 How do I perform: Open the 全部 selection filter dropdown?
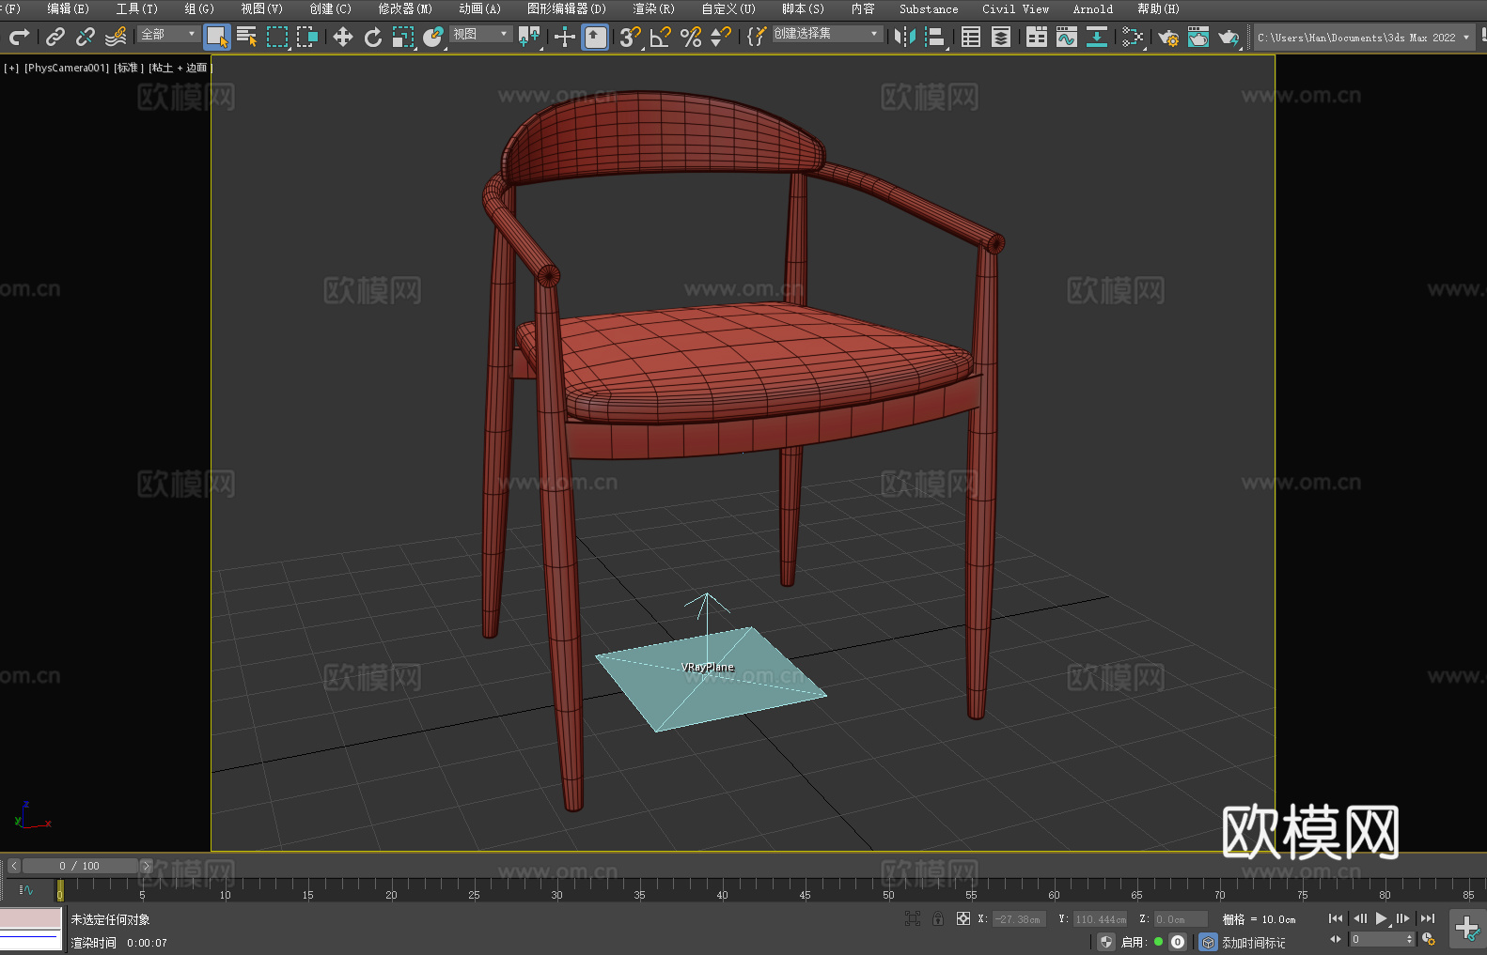click(169, 34)
